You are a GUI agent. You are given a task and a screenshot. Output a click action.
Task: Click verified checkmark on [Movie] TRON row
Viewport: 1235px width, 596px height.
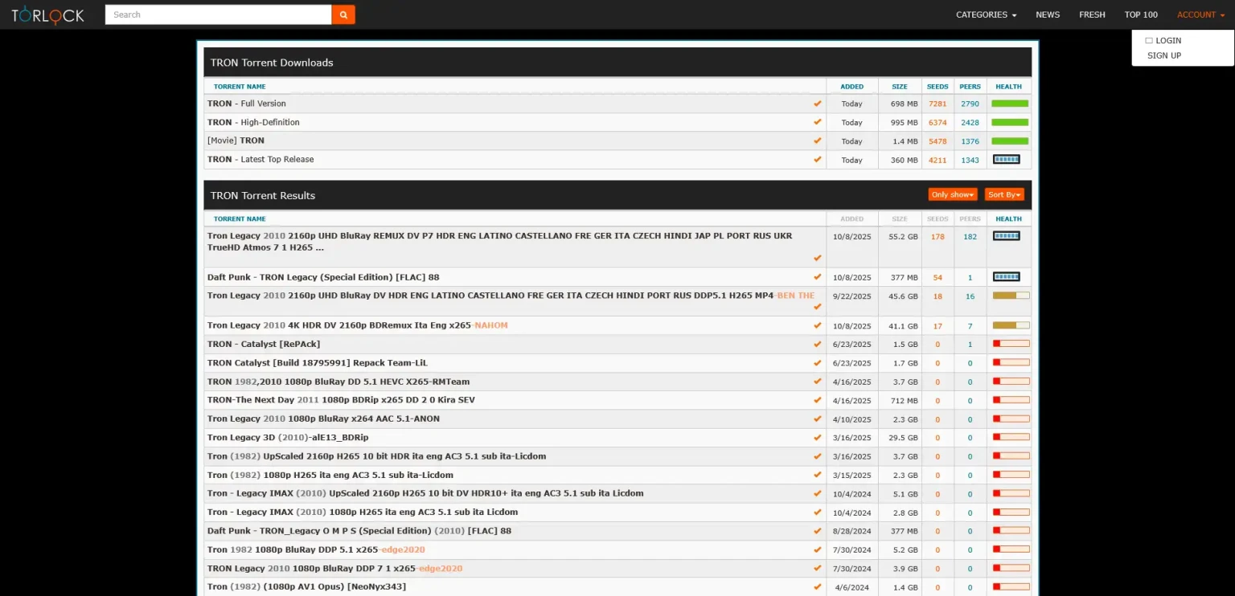[818, 141]
